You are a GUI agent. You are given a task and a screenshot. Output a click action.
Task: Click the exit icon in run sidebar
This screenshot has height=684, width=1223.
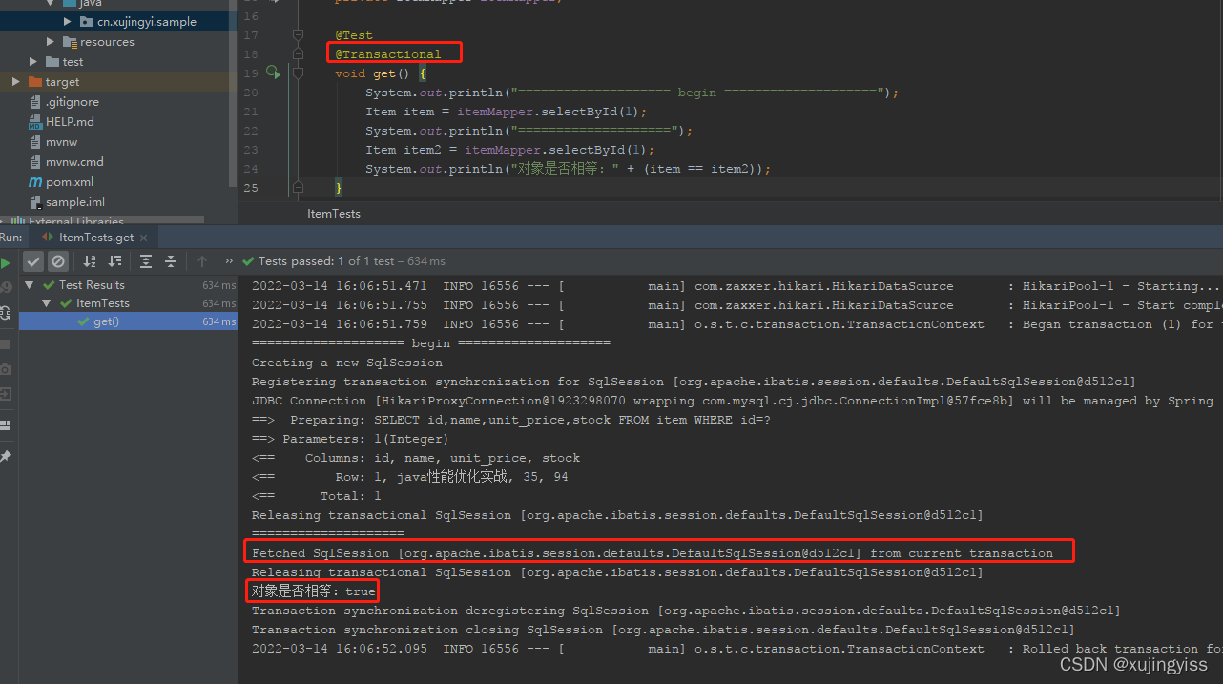tap(5, 393)
